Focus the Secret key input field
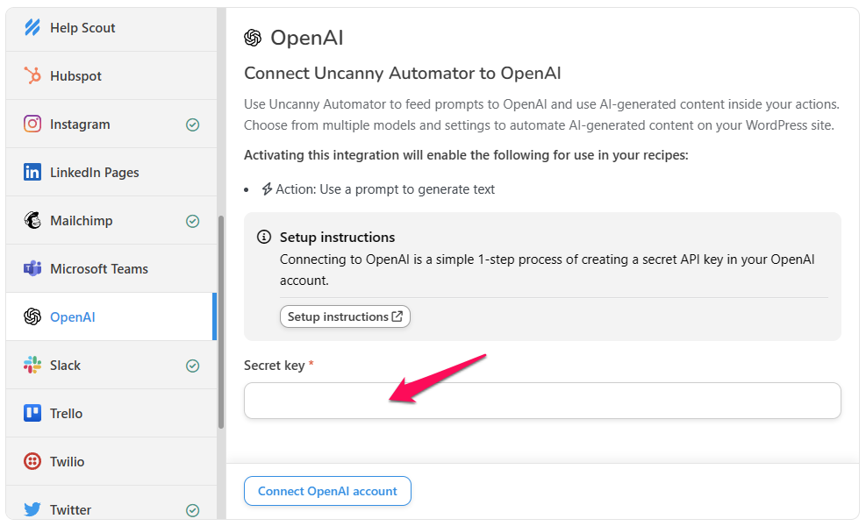 point(542,401)
